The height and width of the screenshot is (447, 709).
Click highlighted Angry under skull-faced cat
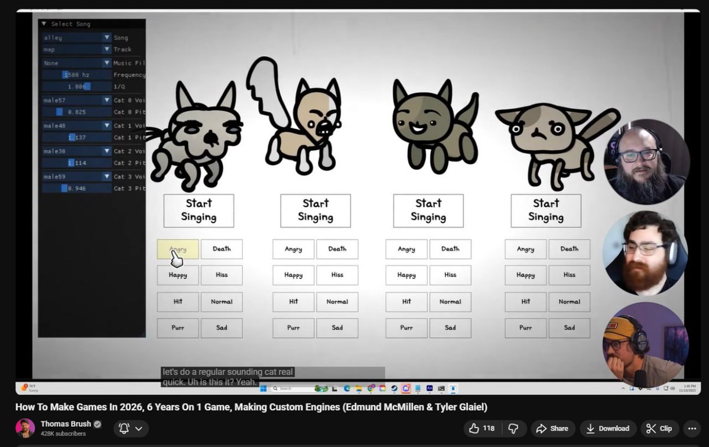tap(178, 249)
